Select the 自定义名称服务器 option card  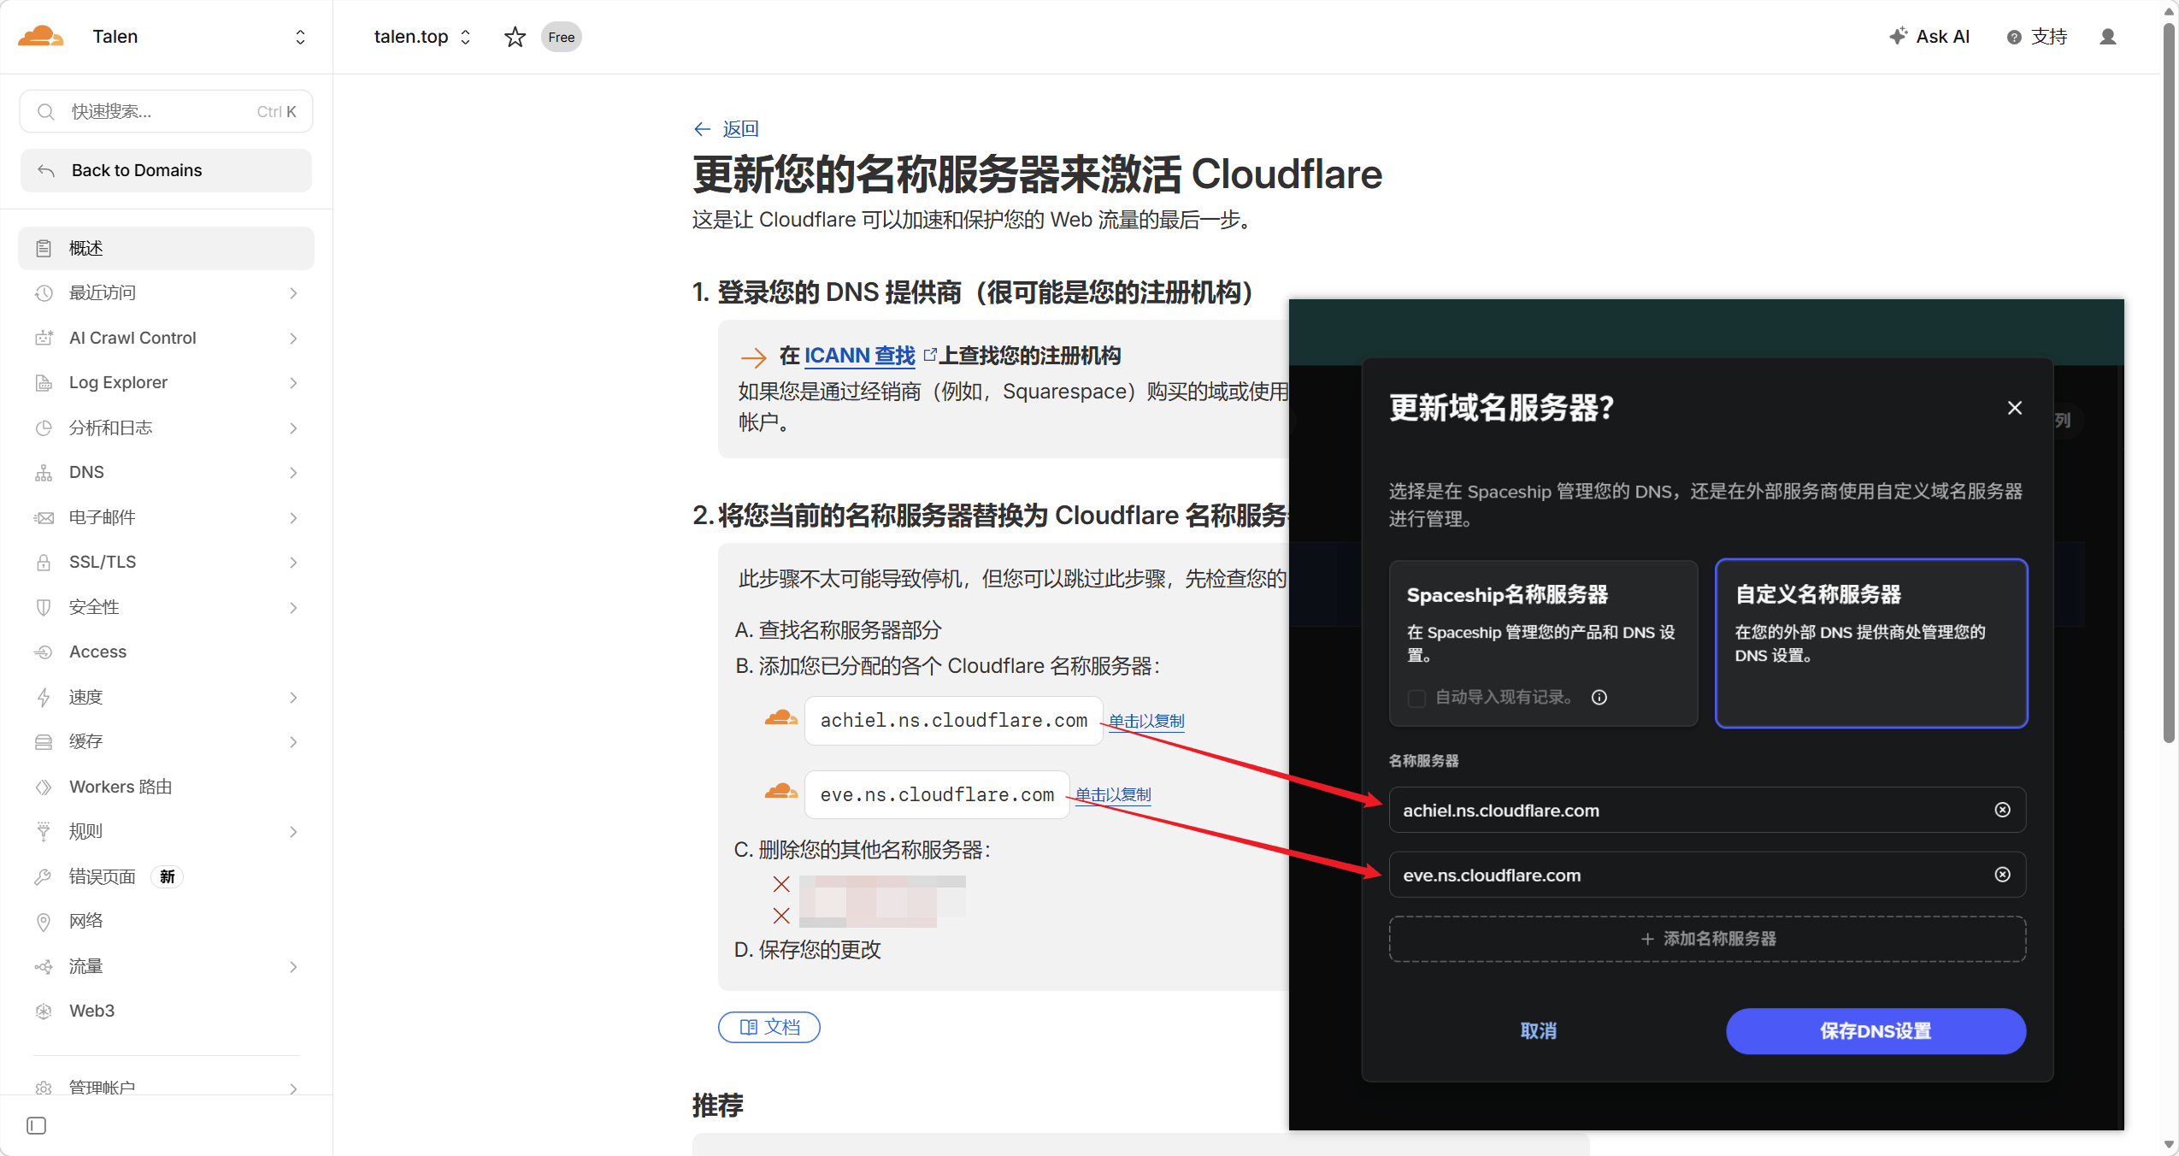pos(1870,641)
